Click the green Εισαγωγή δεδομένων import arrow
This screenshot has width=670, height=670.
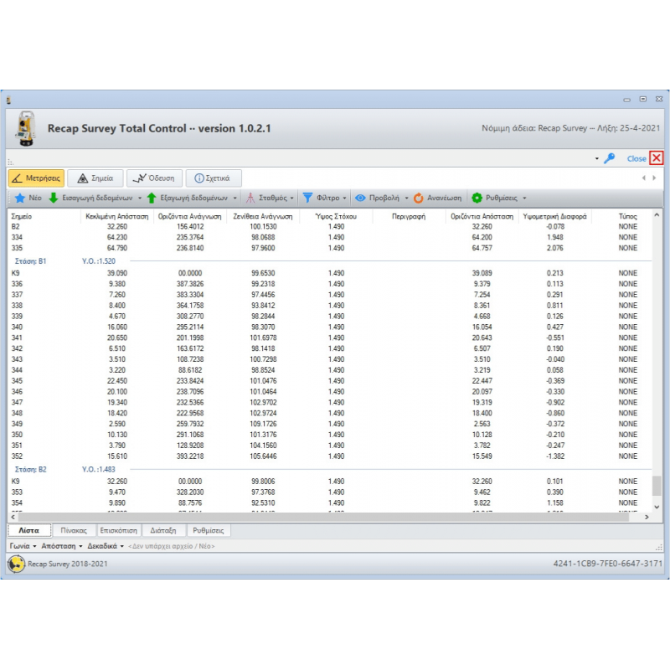[54, 198]
